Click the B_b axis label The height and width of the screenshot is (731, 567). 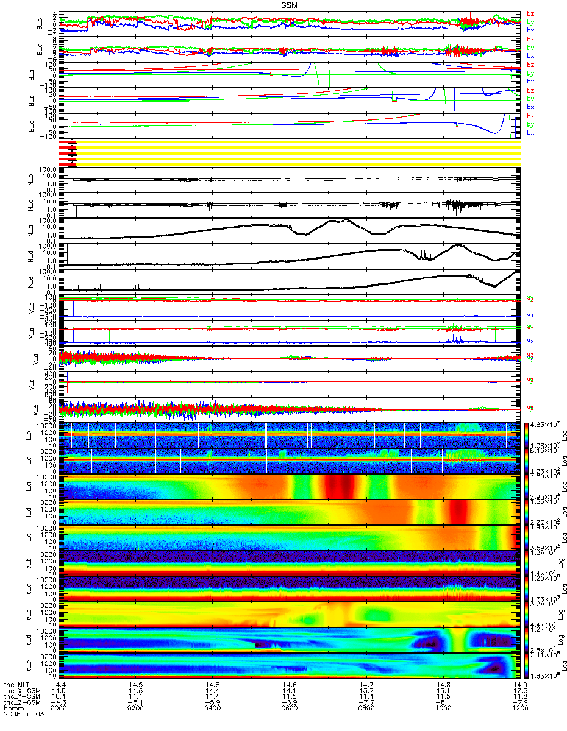pyautogui.click(x=39, y=24)
